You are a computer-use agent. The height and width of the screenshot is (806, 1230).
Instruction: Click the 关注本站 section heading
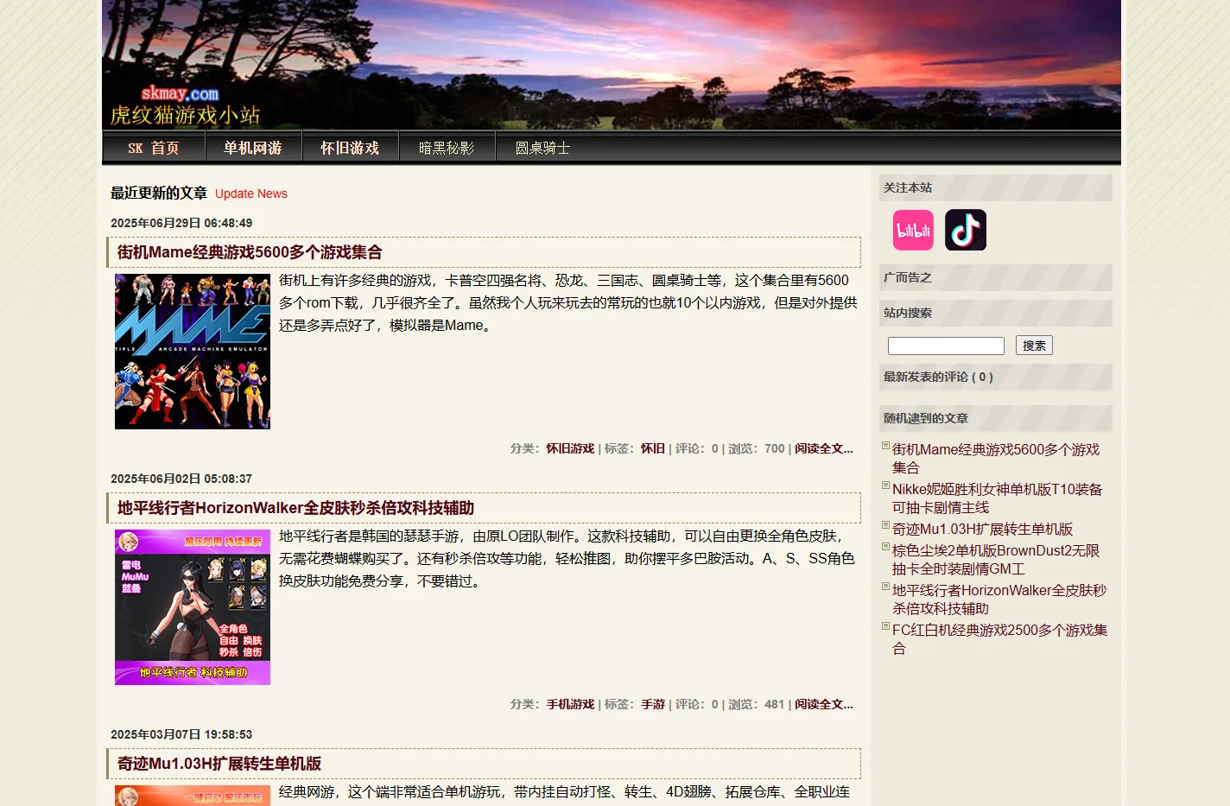[x=908, y=188]
